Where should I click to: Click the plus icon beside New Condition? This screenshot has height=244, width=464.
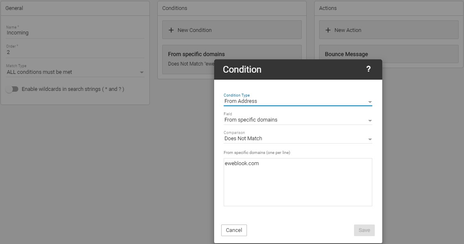[171, 30]
